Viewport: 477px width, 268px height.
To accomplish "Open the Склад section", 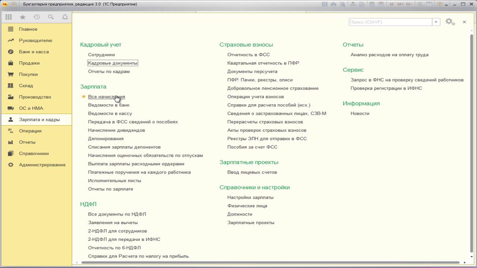I will pyautogui.click(x=36, y=86).
